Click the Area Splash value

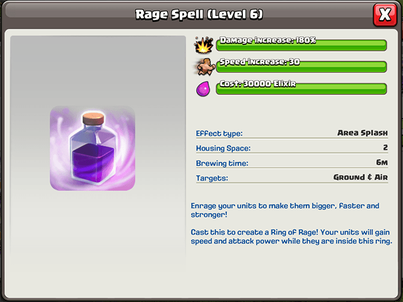click(362, 133)
